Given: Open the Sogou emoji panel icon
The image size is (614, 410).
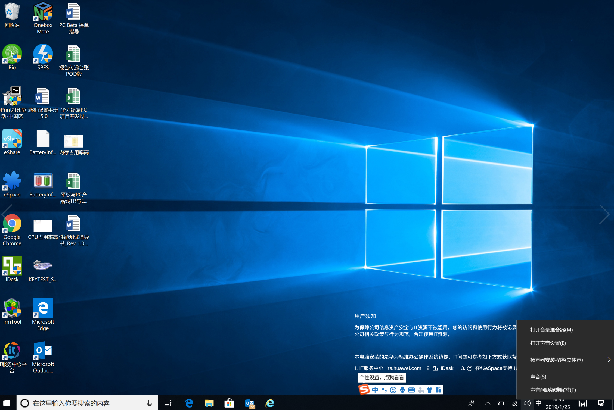Looking at the screenshot, I should pos(393,390).
